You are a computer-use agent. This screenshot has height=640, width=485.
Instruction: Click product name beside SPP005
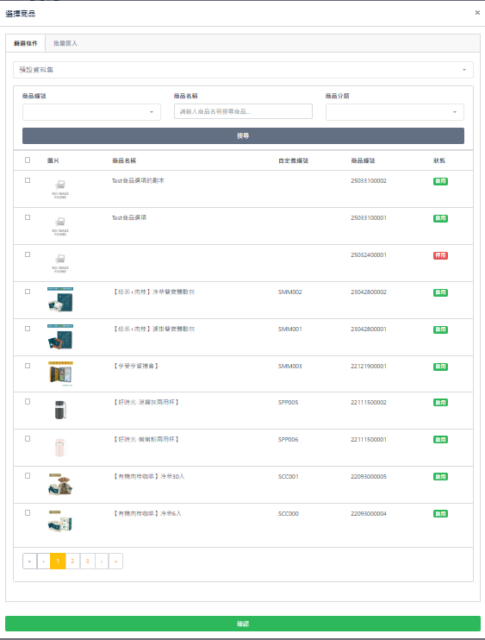pos(146,403)
